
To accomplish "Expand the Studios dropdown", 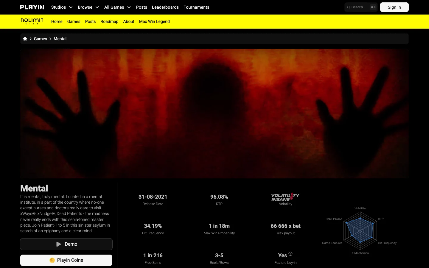I will pos(62,7).
